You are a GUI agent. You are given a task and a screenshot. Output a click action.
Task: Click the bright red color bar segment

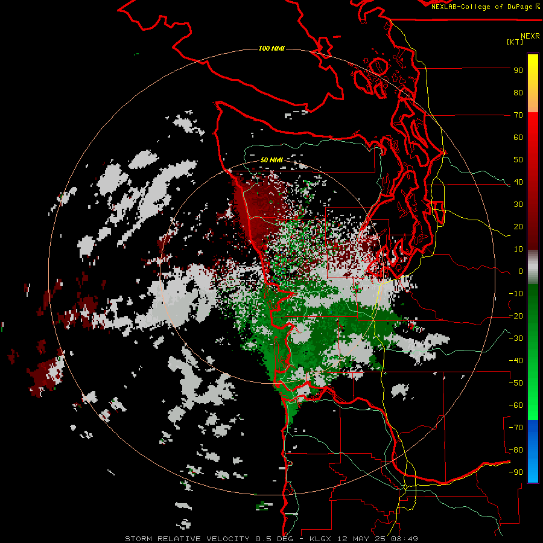click(x=533, y=127)
